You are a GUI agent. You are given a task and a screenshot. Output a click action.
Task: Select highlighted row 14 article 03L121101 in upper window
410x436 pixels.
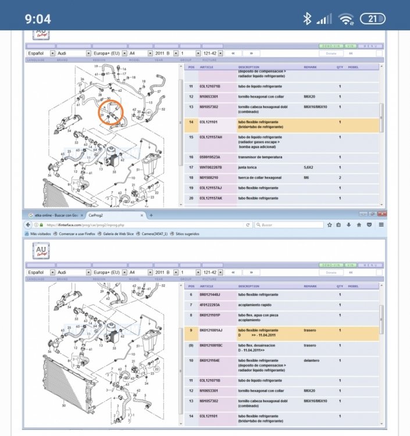coord(281,124)
